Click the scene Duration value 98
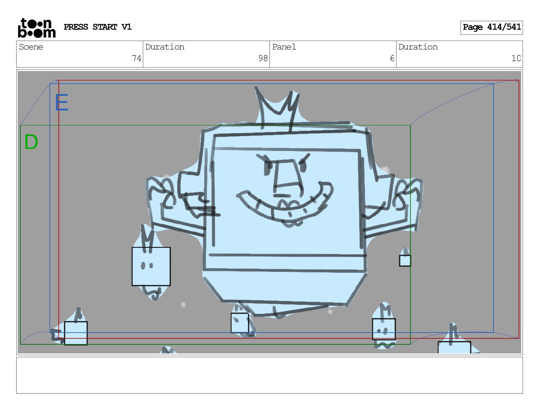The width and height of the screenshot is (540, 418). coord(263,58)
